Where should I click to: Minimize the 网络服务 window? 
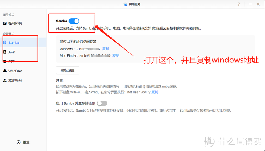[x=251, y=4]
